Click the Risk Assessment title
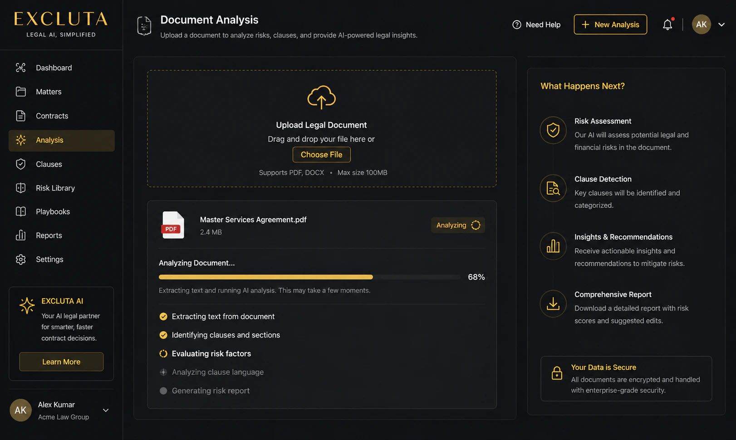 pyautogui.click(x=603, y=121)
